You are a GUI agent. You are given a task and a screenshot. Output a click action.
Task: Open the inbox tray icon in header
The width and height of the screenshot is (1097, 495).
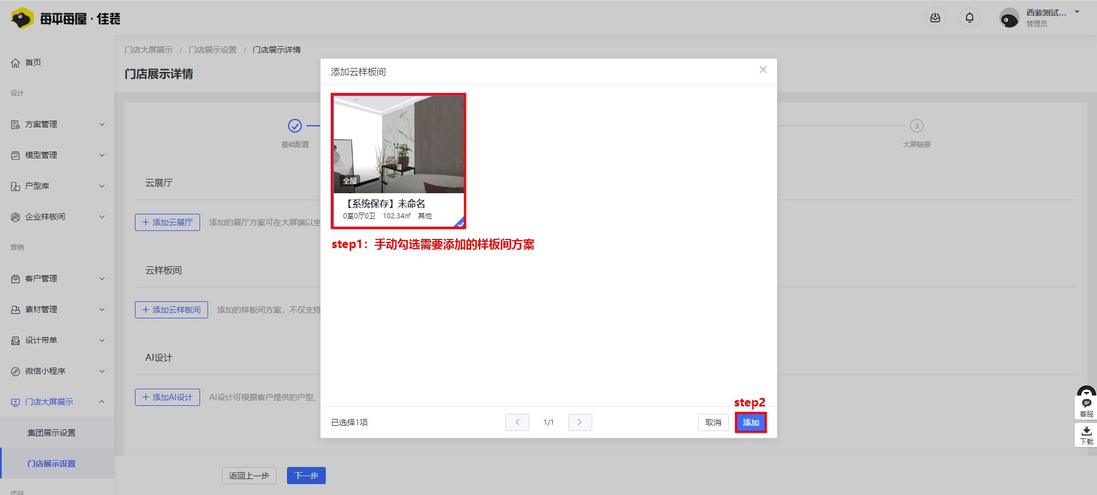coord(935,18)
